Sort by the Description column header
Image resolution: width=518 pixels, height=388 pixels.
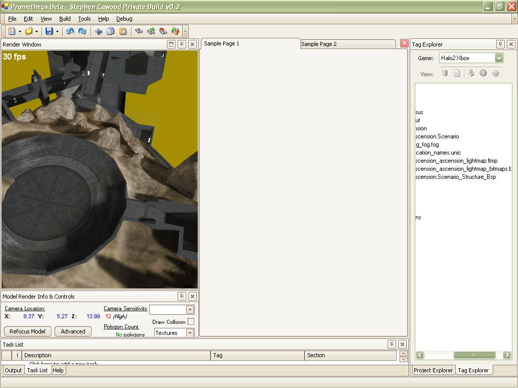click(x=116, y=355)
